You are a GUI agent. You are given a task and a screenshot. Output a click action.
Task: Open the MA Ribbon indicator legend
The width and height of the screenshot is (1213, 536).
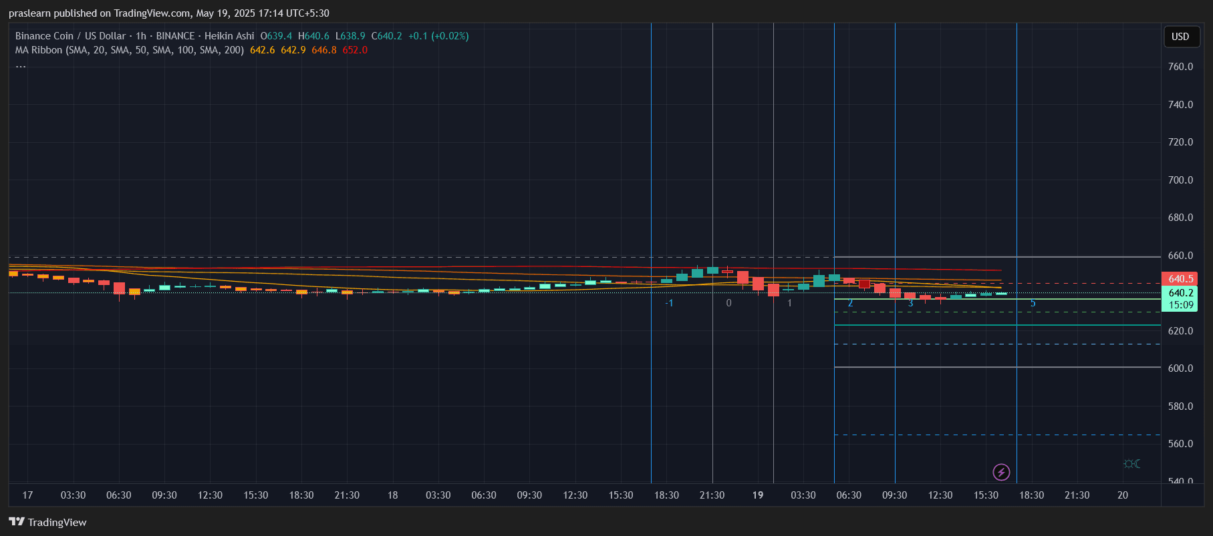(x=129, y=50)
